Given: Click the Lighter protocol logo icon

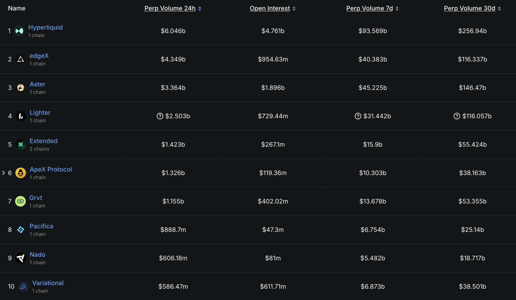Looking at the screenshot, I should coord(21,116).
